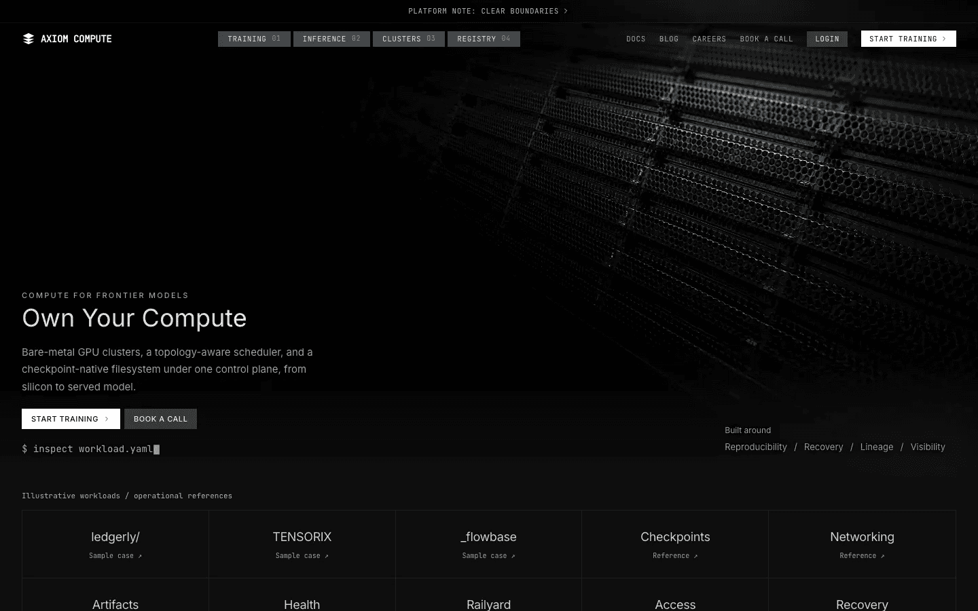The image size is (978, 611).
Task: Click the arrow icon beside _flowbase Sample case
Action: [513, 556]
